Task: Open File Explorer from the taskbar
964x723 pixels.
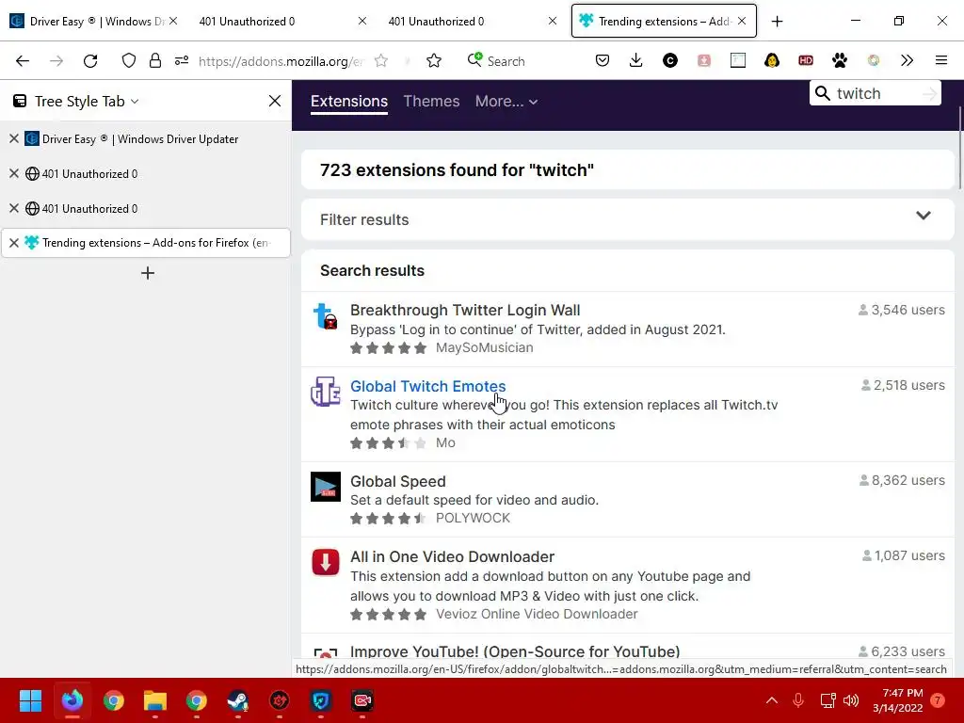Action: [155, 700]
